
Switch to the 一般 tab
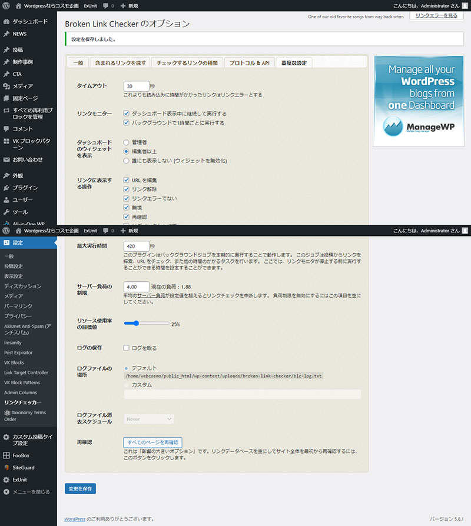(77, 62)
